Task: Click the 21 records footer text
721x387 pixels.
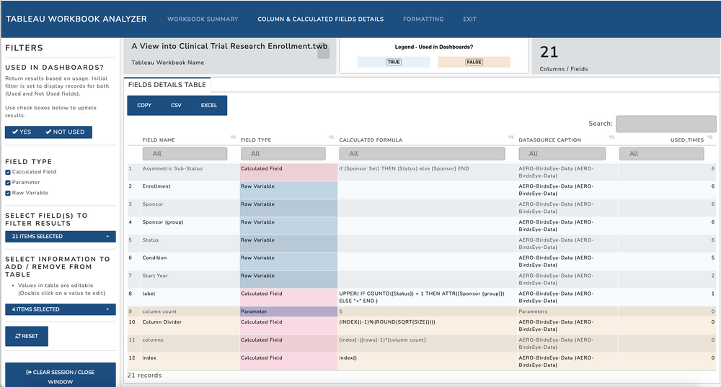Action: [144, 375]
